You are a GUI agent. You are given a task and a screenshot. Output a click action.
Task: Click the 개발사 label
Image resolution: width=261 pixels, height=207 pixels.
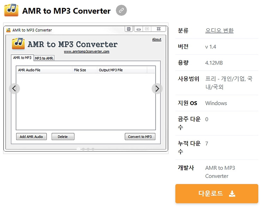tap(186, 168)
